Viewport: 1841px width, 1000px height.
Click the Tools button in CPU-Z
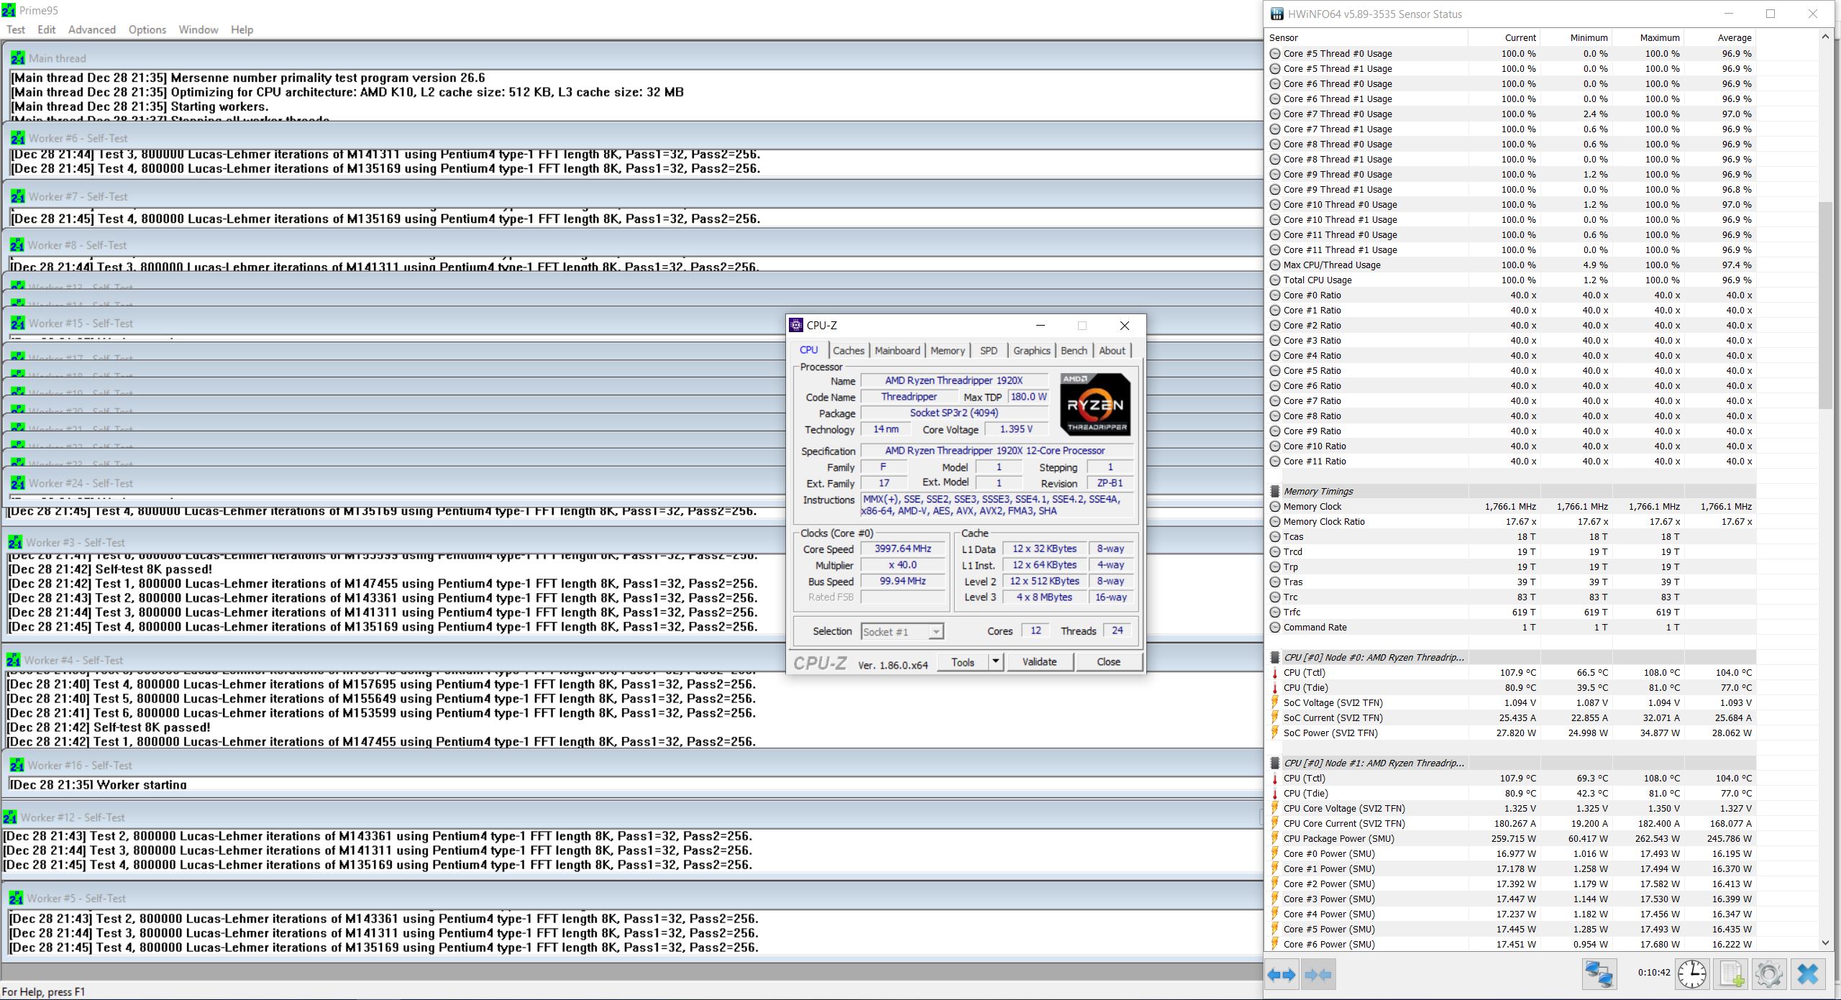pos(962,662)
